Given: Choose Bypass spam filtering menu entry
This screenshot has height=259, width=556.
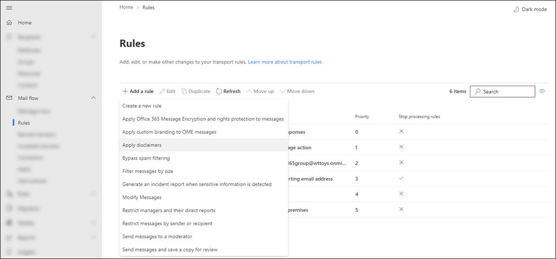Looking at the screenshot, I should point(146,158).
